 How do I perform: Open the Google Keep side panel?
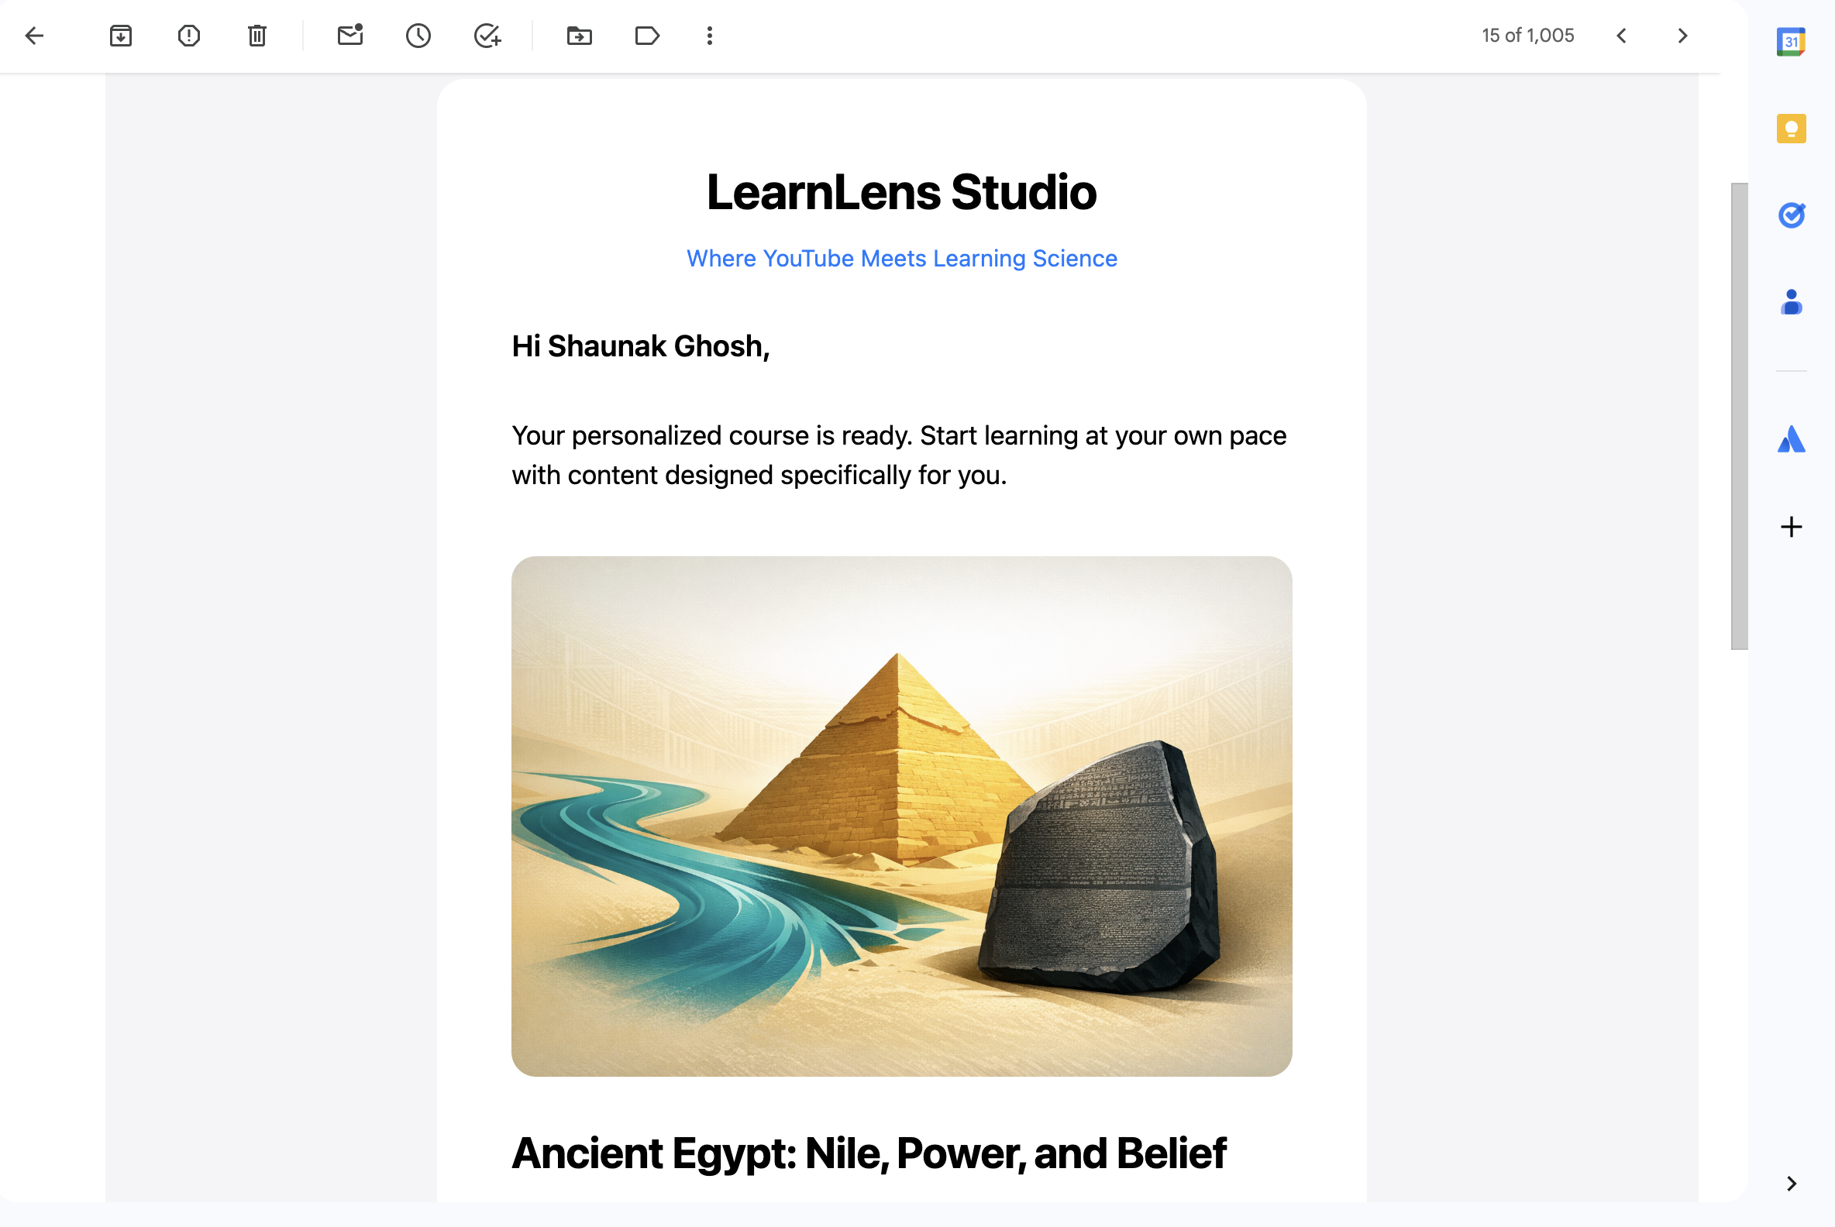[1790, 129]
